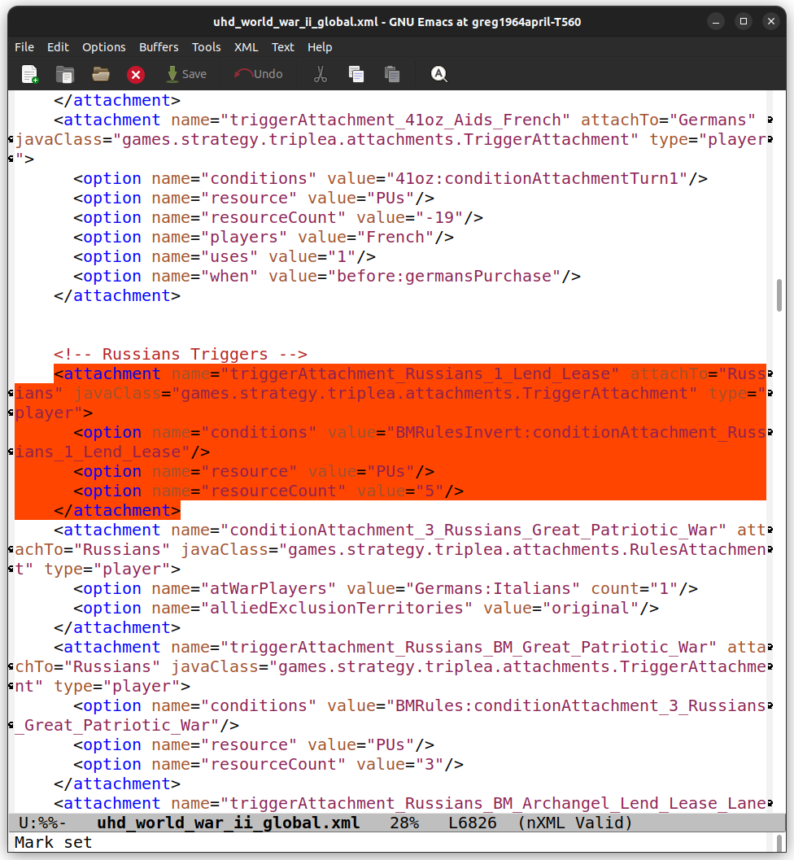Click "Germans:Italians" atWarPlayers value
Image resolution: width=794 pixels, height=860 pixels.
coord(493,589)
